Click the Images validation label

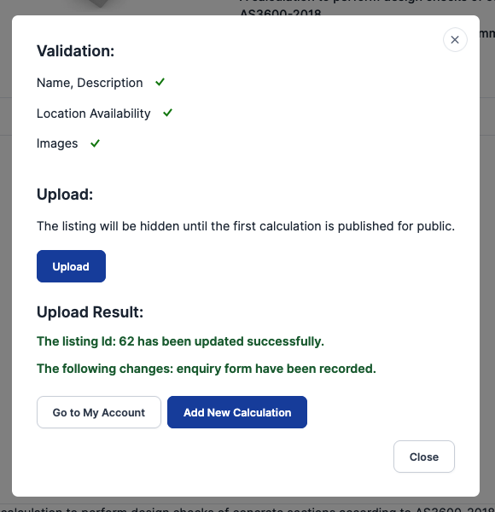tap(57, 143)
